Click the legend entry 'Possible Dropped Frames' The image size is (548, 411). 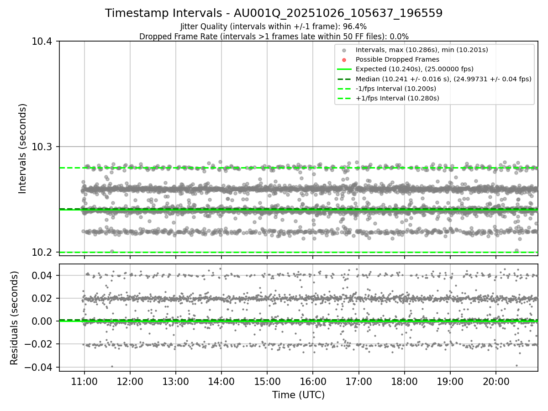[x=397, y=59]
